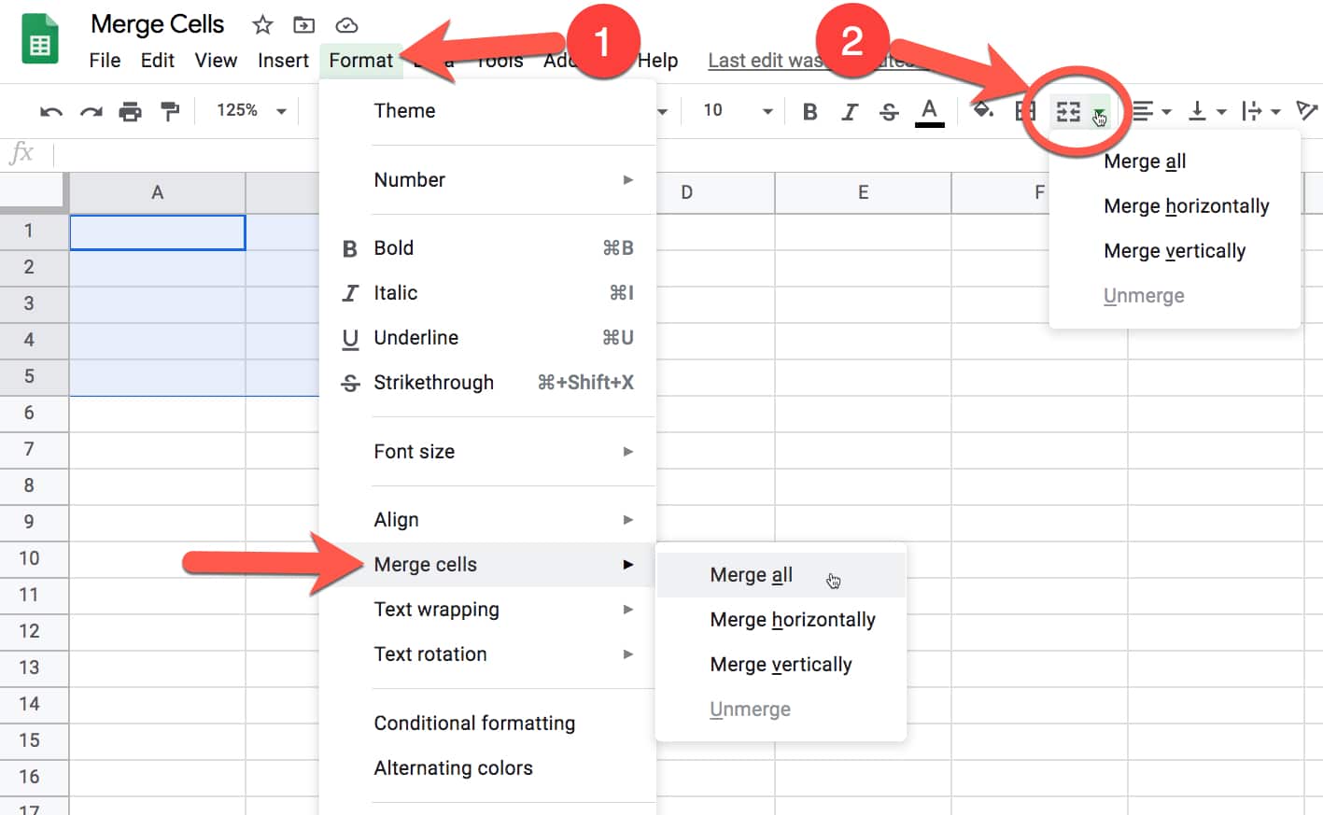
Task: Choose Merge vertically in Format submenu
Action: coord(781,665)
